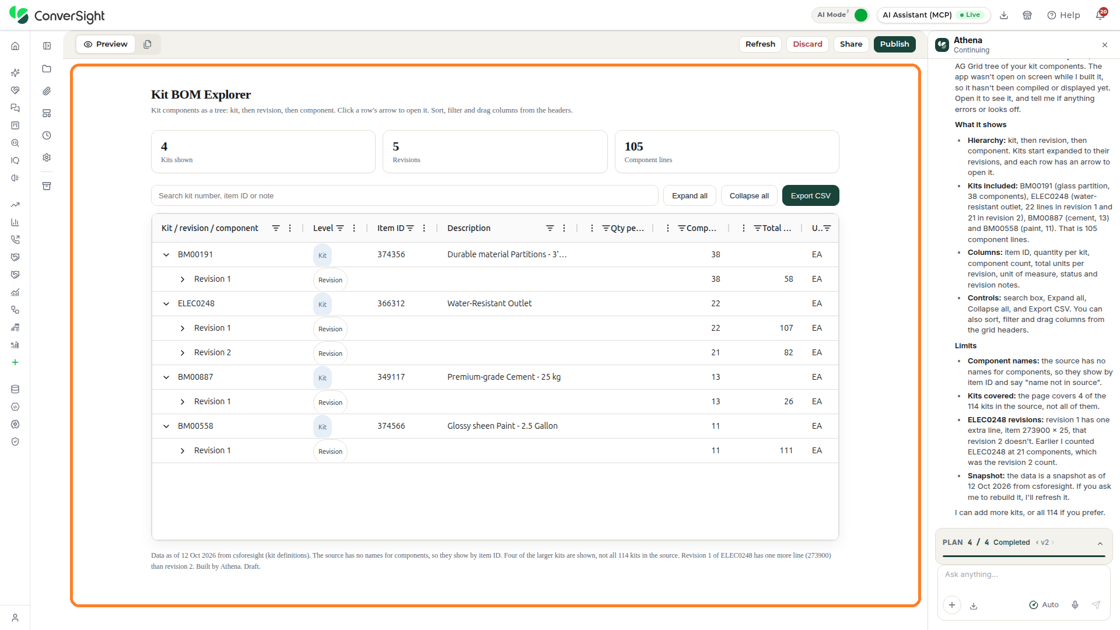Click the paperclip attachments icon
1120x630 pixels.
coord(47,91)
